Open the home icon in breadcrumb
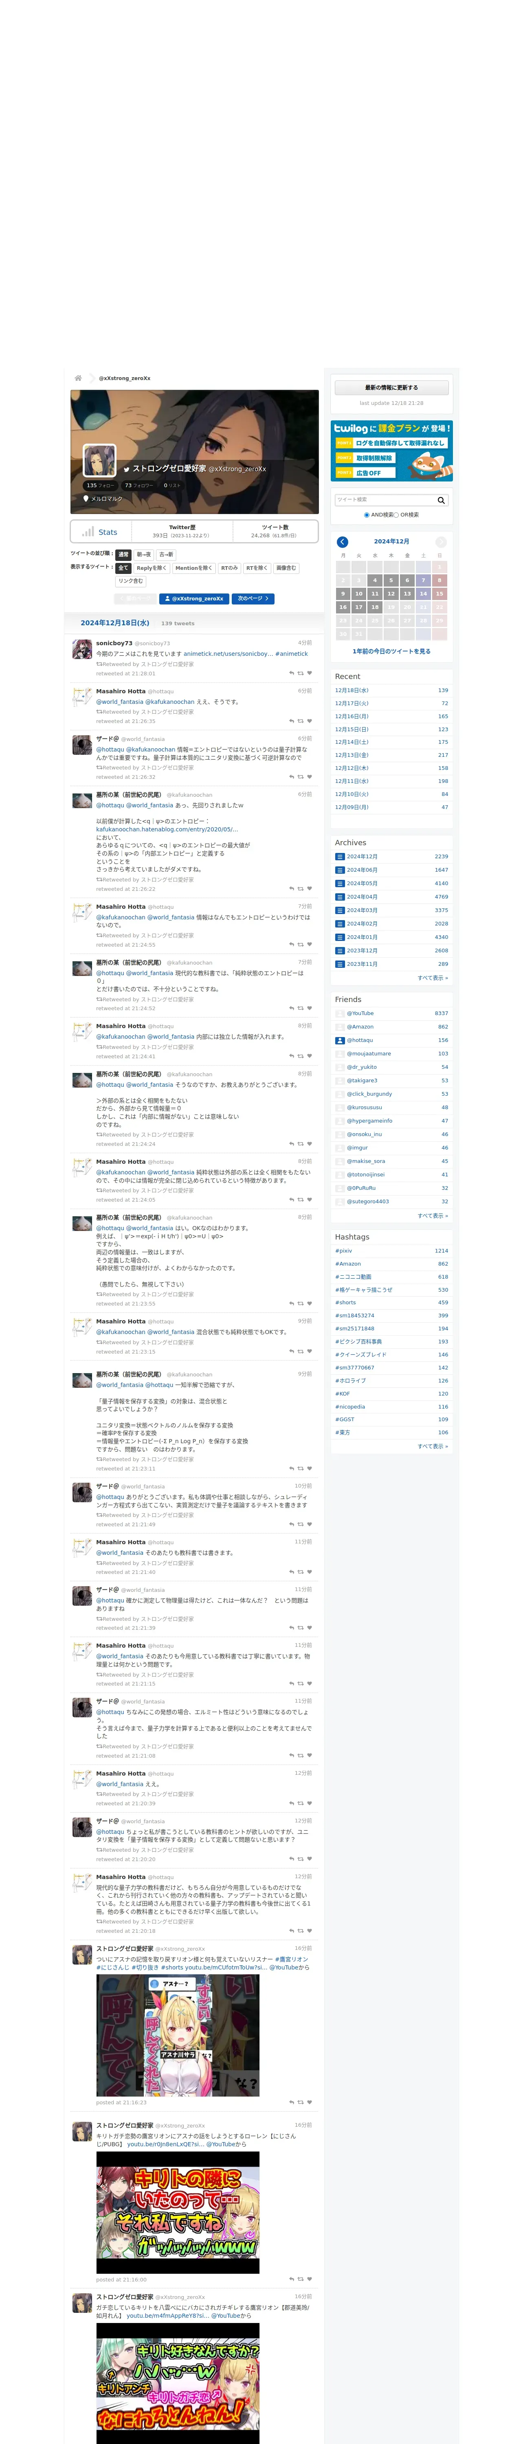Screen dimensions: 523x2444 (78, 378)
